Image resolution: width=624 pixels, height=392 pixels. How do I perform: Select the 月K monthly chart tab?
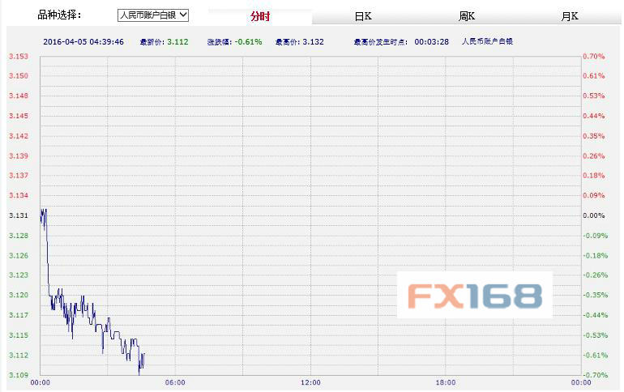[571, 16]
